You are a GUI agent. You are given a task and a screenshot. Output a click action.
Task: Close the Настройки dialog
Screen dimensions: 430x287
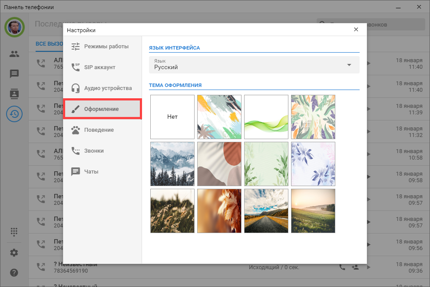[356, 30]
